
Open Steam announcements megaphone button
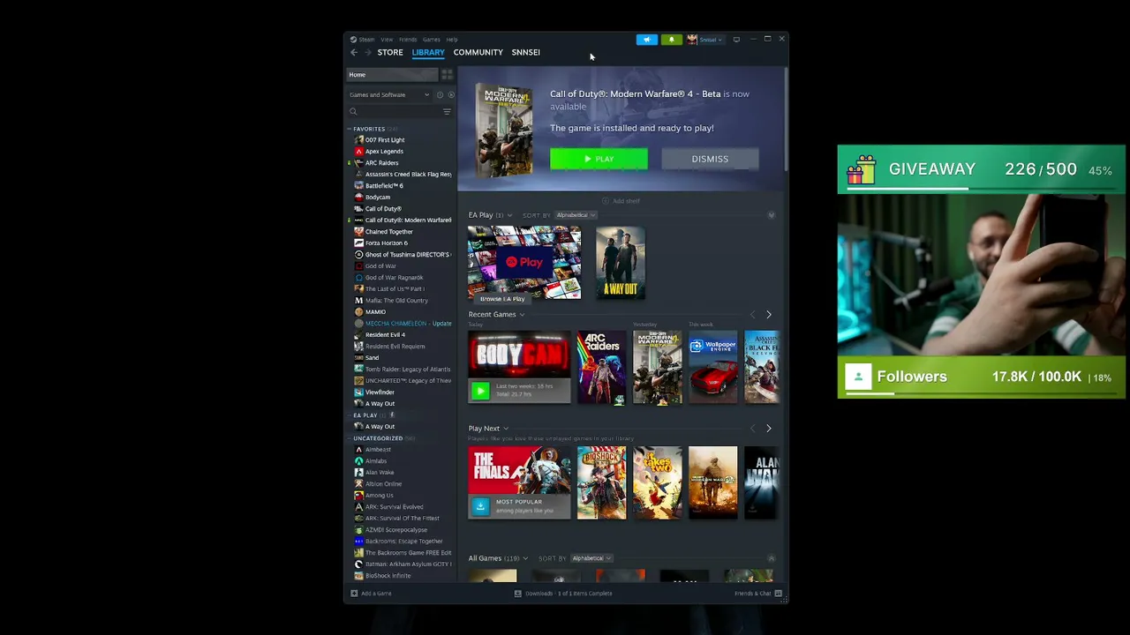click(x=647, y=40)
